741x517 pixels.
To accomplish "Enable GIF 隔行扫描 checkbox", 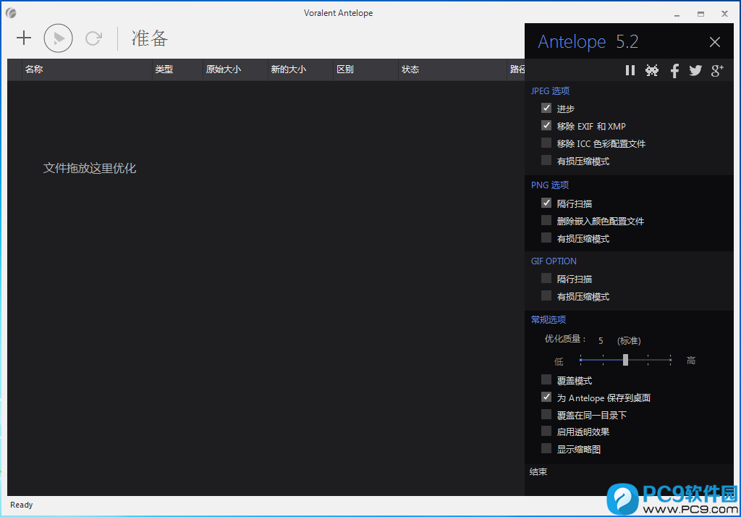I will pyautogui.click(x=546, y=279).
